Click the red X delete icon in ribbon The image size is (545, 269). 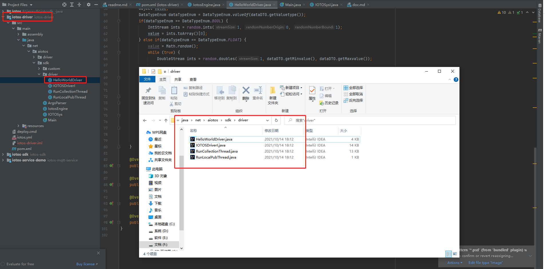coord(246,91)
